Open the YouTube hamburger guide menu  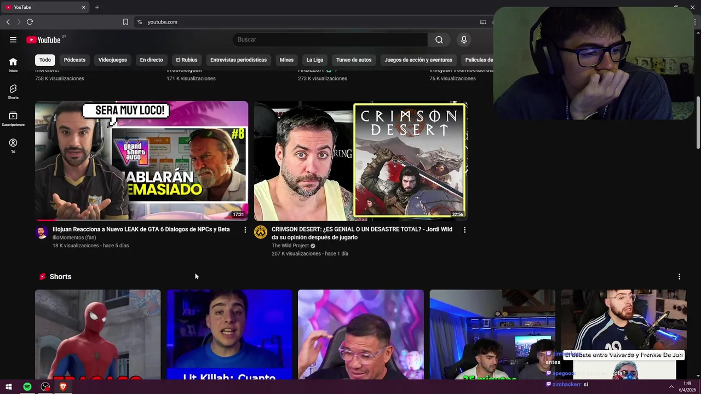pos(13,39)
